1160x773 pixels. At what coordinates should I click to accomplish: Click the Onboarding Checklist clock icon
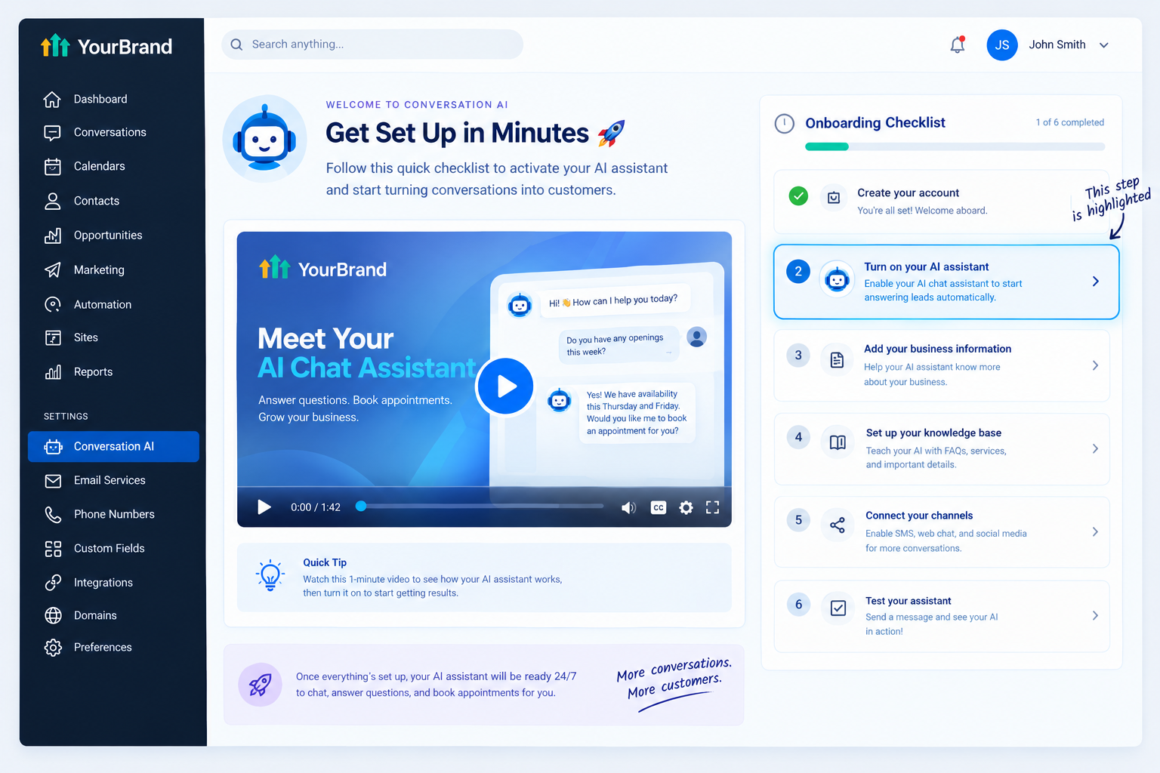785,123
